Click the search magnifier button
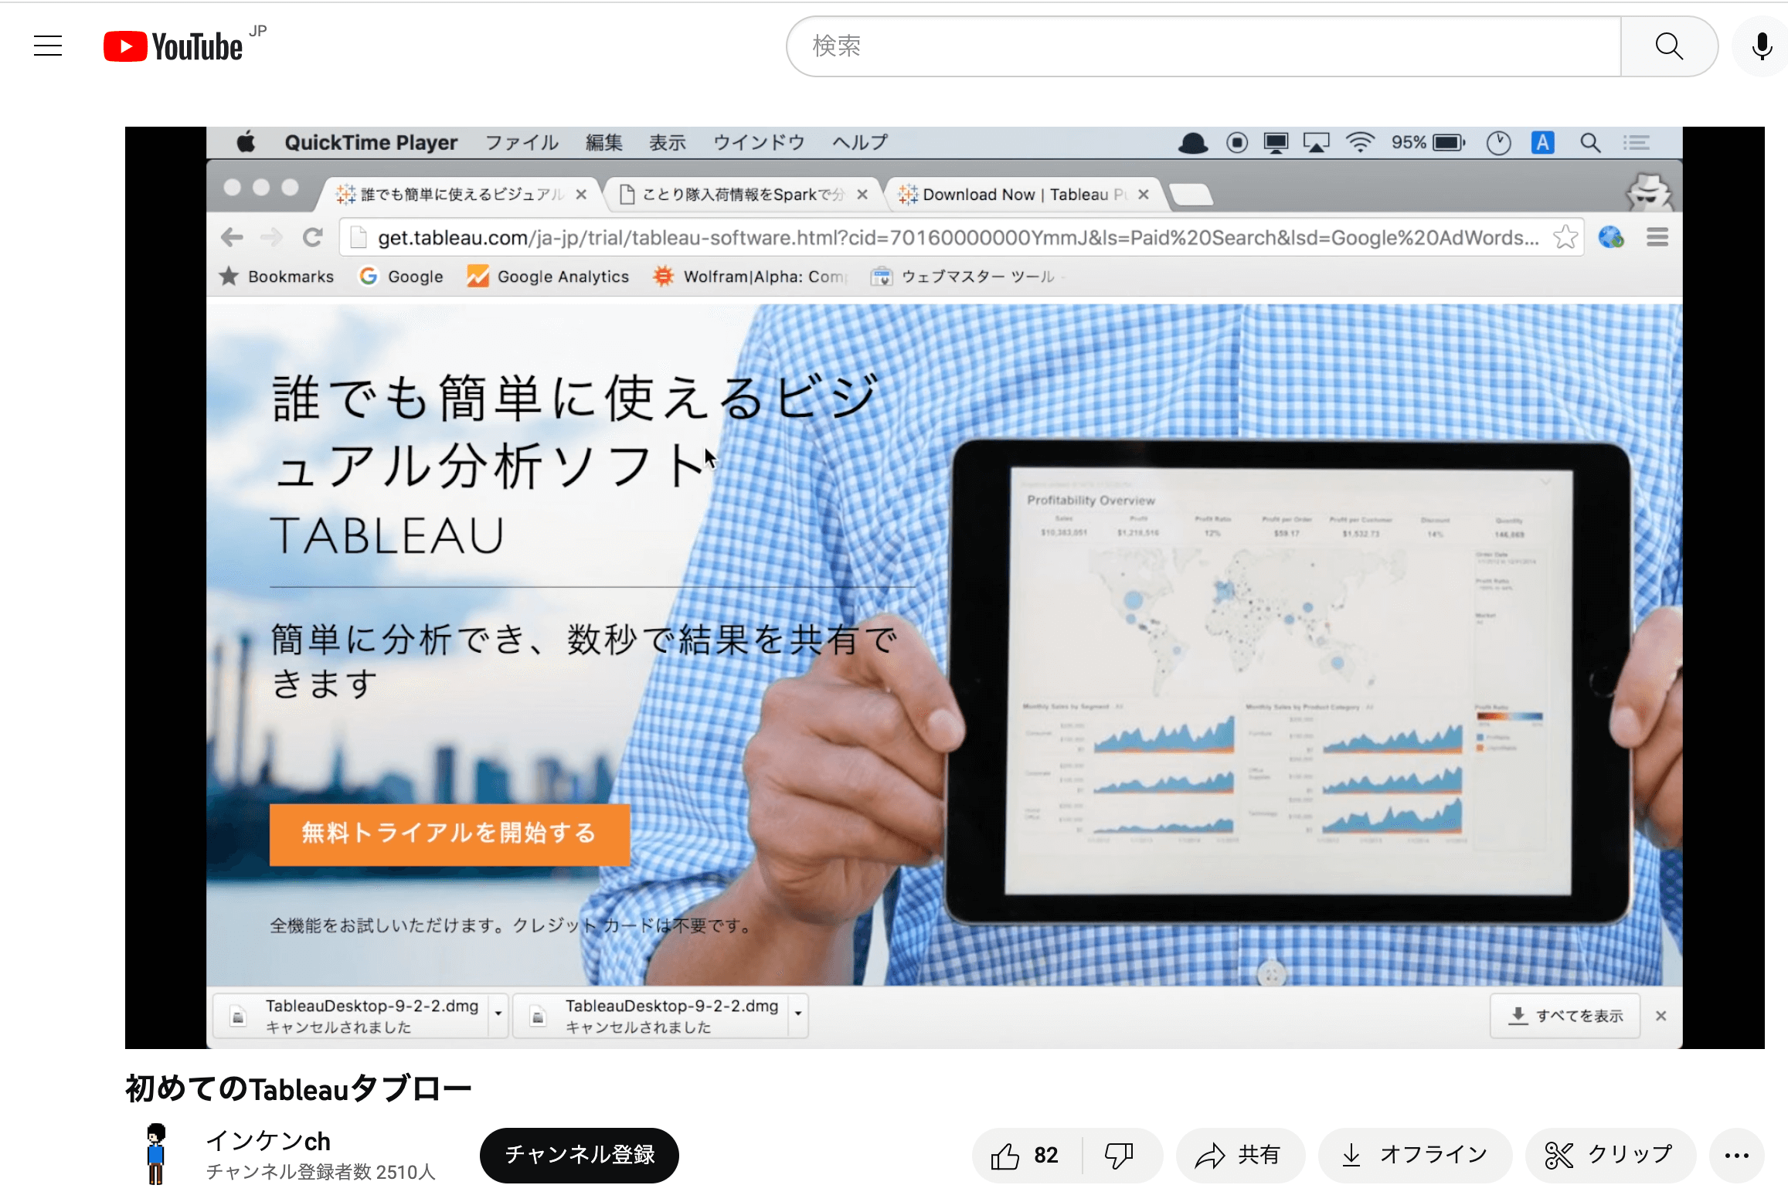 (x=1669, y=46)
